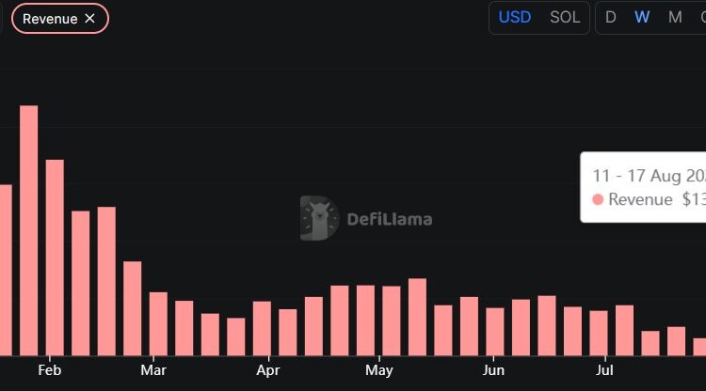The height and width of the screenshot is (391, 706).
Task: Click the shortest bar just before the Apr label
Action: pyautogui.click(x=235, y=336)
